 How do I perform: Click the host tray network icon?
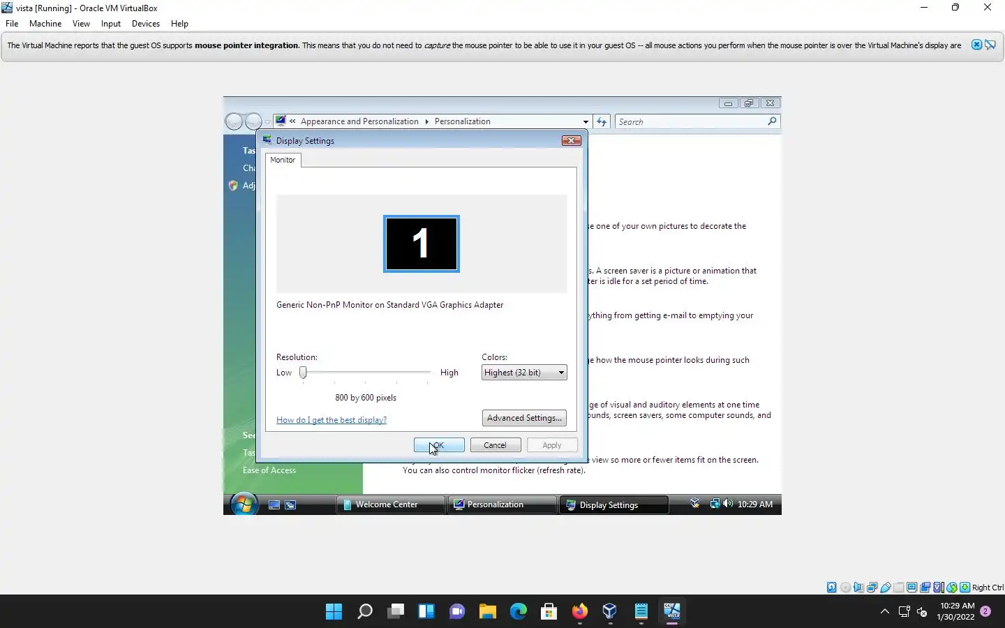[x=904, y=612]
